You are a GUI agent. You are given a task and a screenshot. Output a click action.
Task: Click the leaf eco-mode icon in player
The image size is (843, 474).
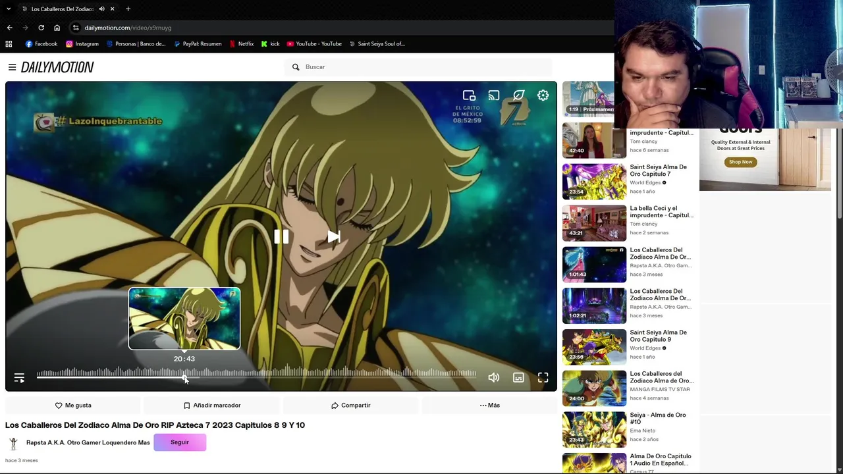pyautogui.click(x=518, y=95)
